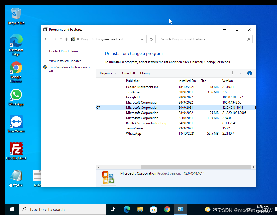Select the Exodus Movement Inc row
Screen dimensions: 277x215
click(176, 87)
